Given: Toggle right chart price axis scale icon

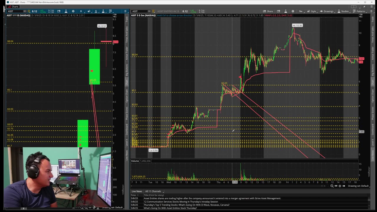Looking at the screenshot, I should coord(361,15).
